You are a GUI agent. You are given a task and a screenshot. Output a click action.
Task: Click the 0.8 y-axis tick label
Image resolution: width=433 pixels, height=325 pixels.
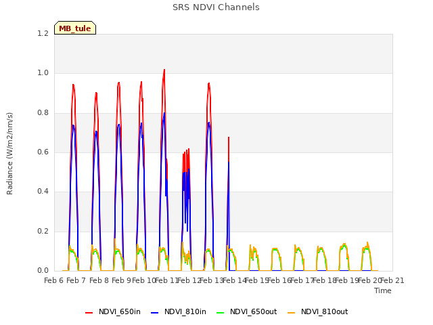[x=43, y=113]
